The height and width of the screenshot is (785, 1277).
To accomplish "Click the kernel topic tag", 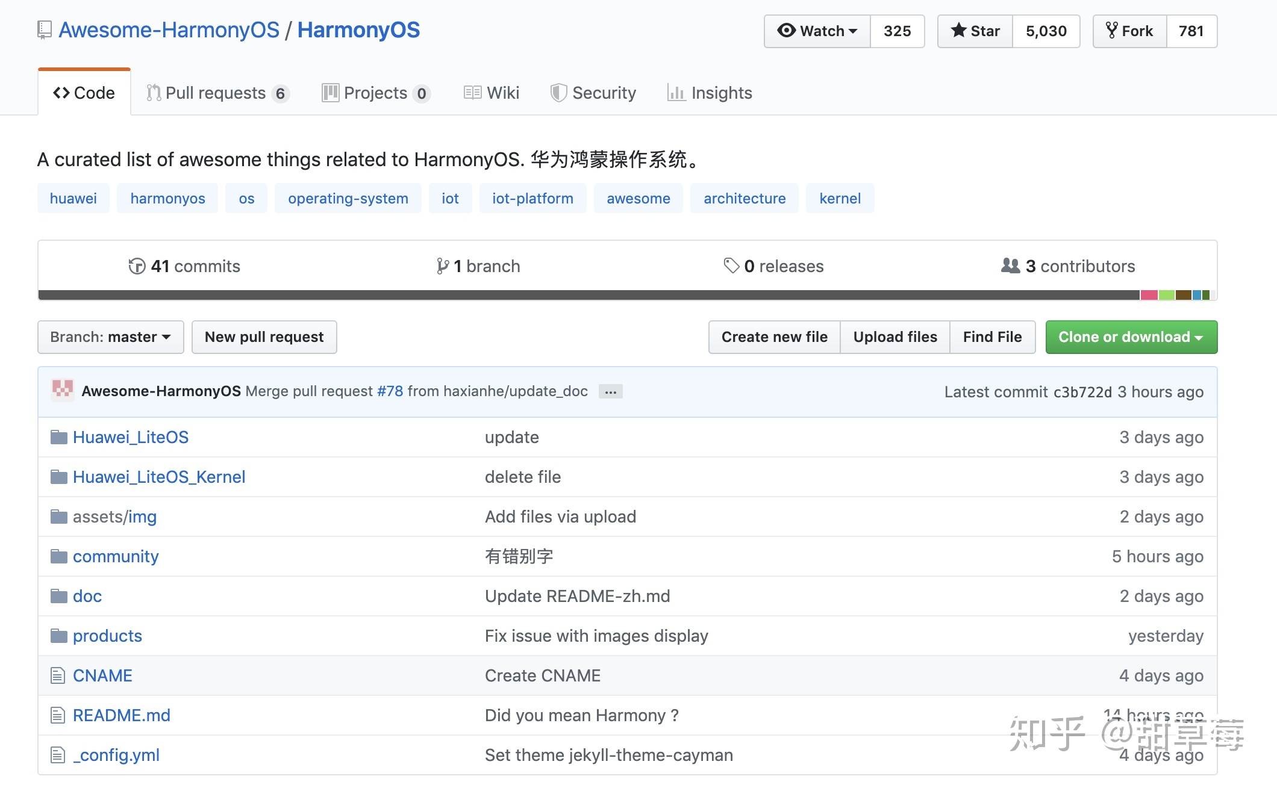I will pos(840,198).
